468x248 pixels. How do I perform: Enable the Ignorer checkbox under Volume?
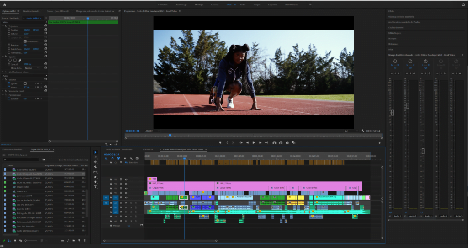(25, 83)
